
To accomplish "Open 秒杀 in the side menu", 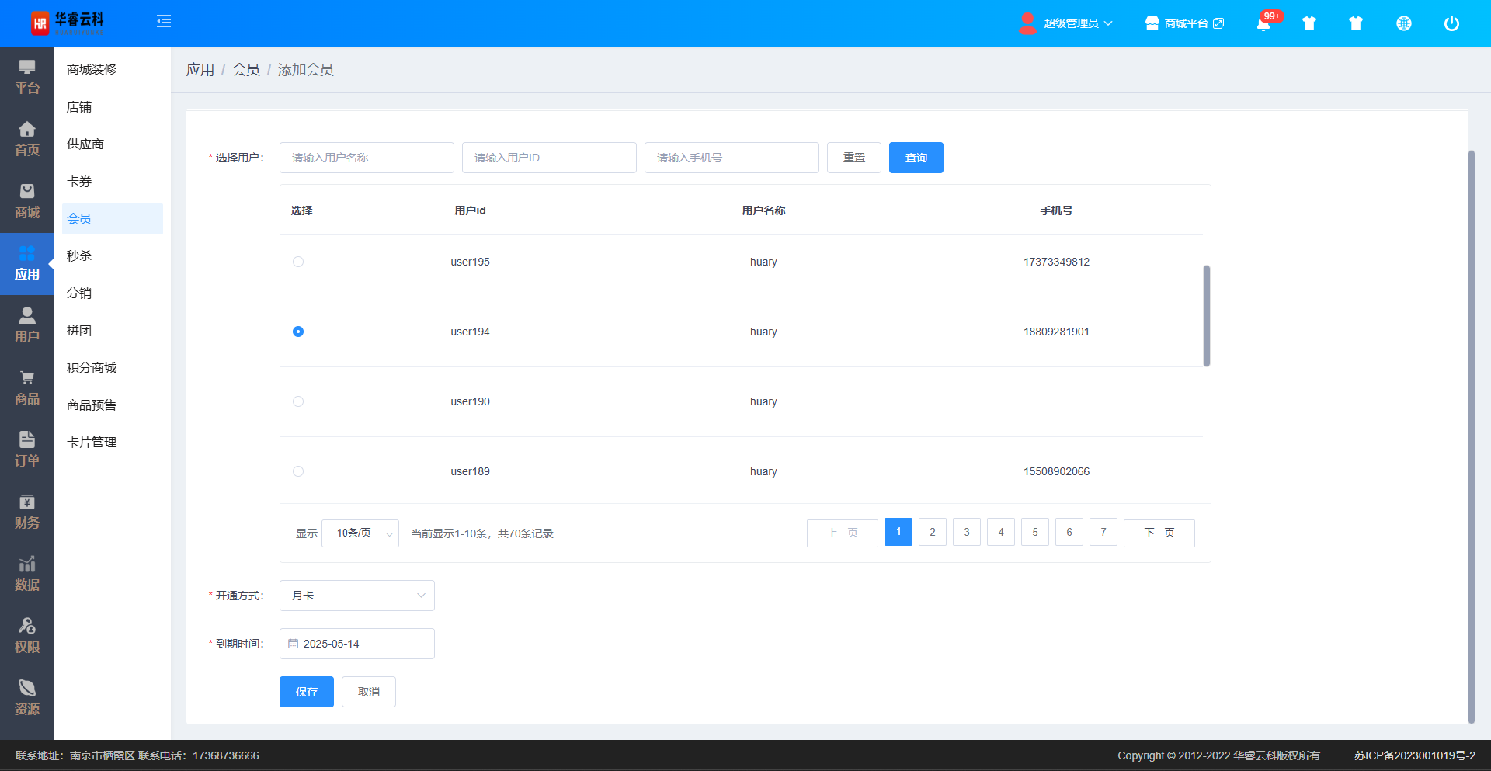I will point(79,255).
